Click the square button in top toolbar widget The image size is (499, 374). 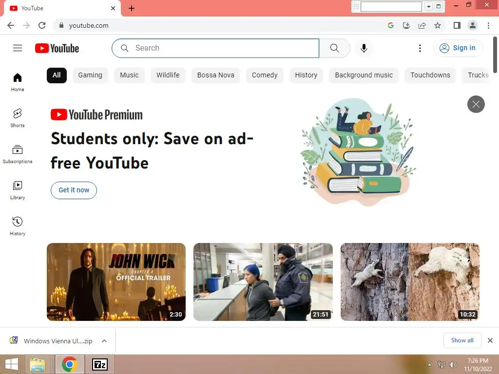point(439,6)
